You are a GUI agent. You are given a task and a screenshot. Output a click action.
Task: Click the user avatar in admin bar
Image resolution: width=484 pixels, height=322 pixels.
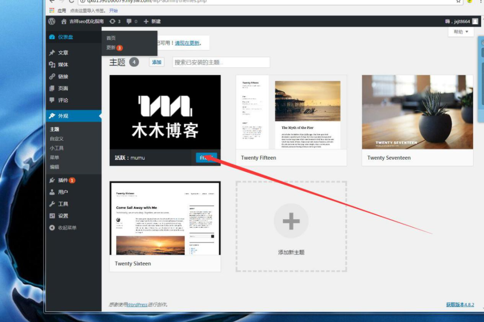click(x=475, y=21)
